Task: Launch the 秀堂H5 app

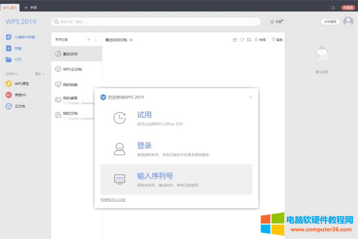Action: (x=16, y=95)
